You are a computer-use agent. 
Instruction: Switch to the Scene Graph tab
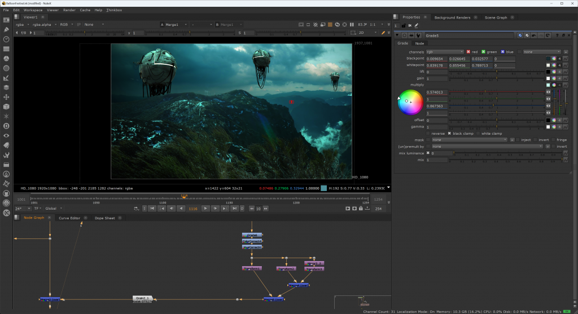(x=496, y=17)
